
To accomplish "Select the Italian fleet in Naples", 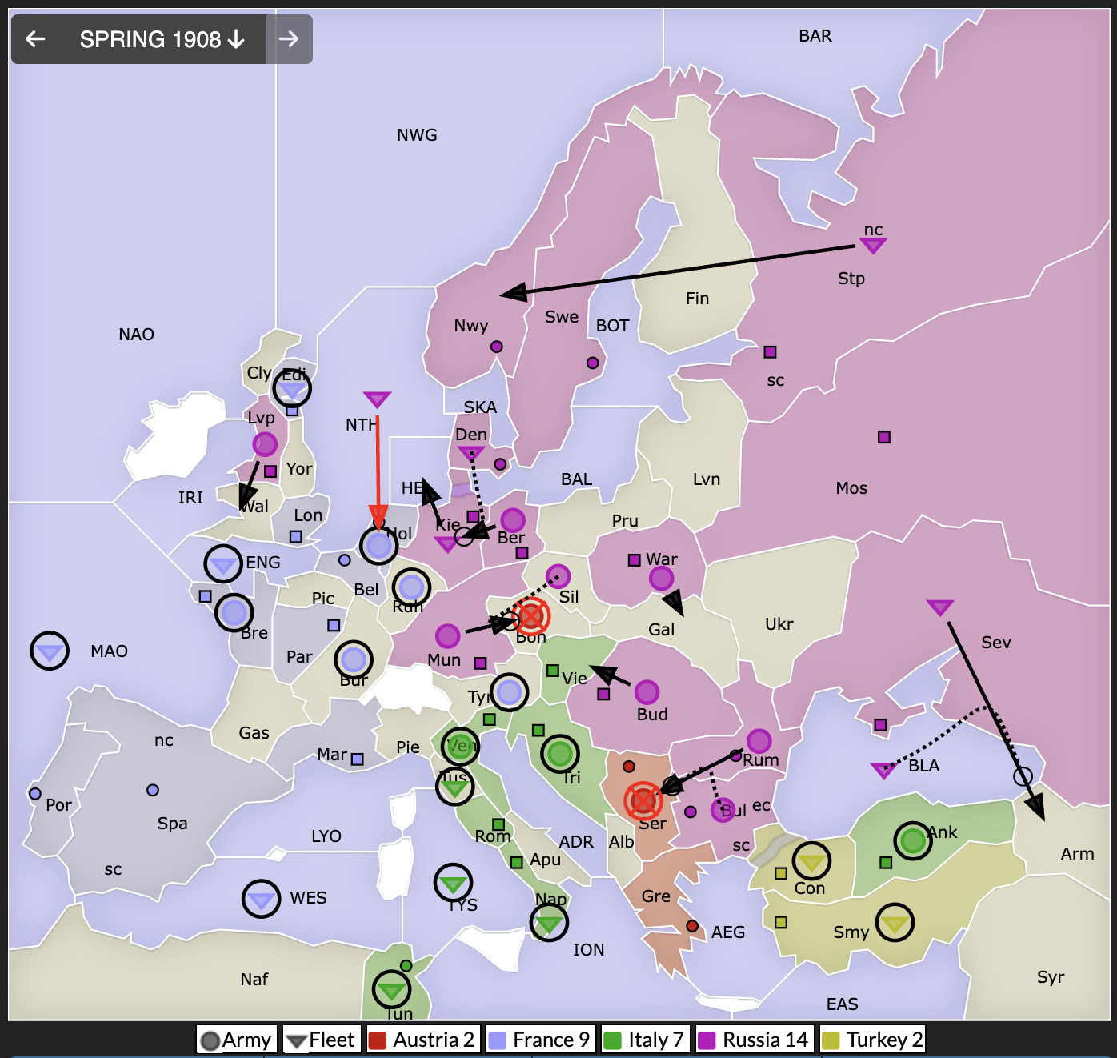I will coord(549,923).
